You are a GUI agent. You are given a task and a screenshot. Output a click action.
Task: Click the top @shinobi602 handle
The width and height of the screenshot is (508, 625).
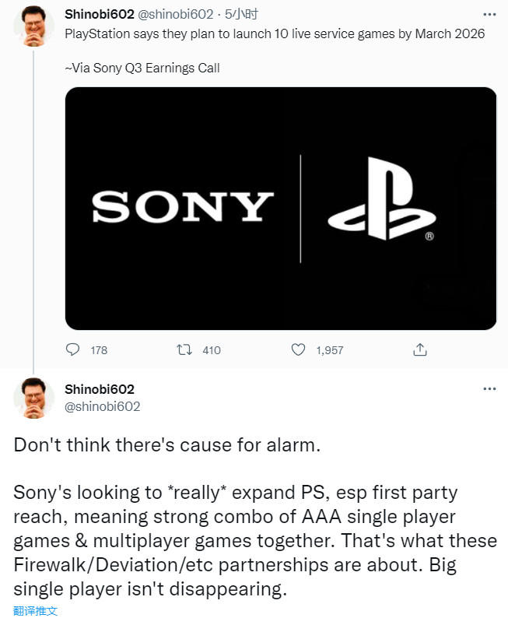[x=176, y=14]
